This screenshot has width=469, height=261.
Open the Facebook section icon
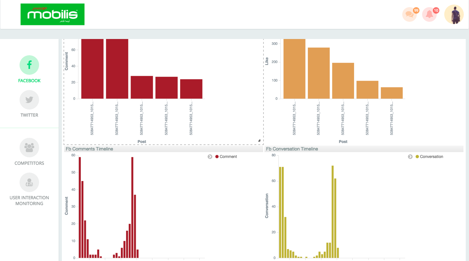pyautogui.click(x=29, y=65)
